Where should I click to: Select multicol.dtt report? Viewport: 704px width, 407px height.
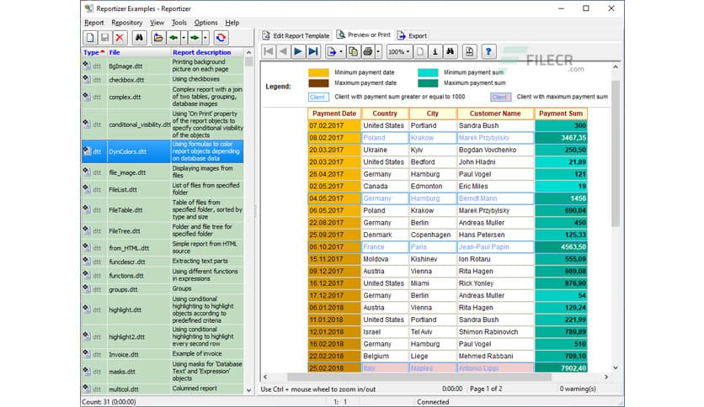coord(163,388)
